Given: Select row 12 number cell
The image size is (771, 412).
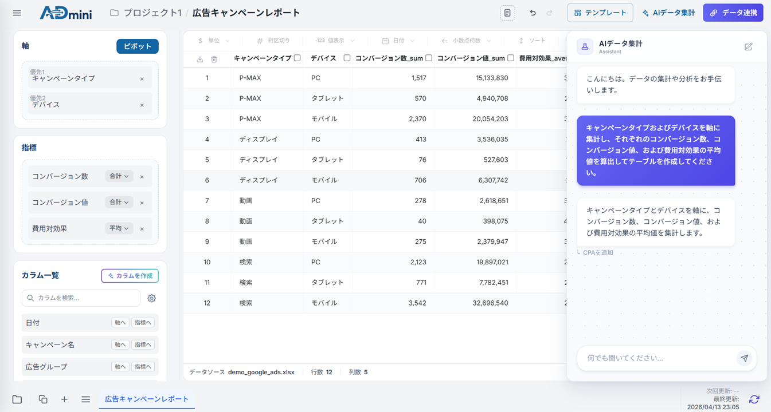Looking at the screenshot, I should 207,303.
